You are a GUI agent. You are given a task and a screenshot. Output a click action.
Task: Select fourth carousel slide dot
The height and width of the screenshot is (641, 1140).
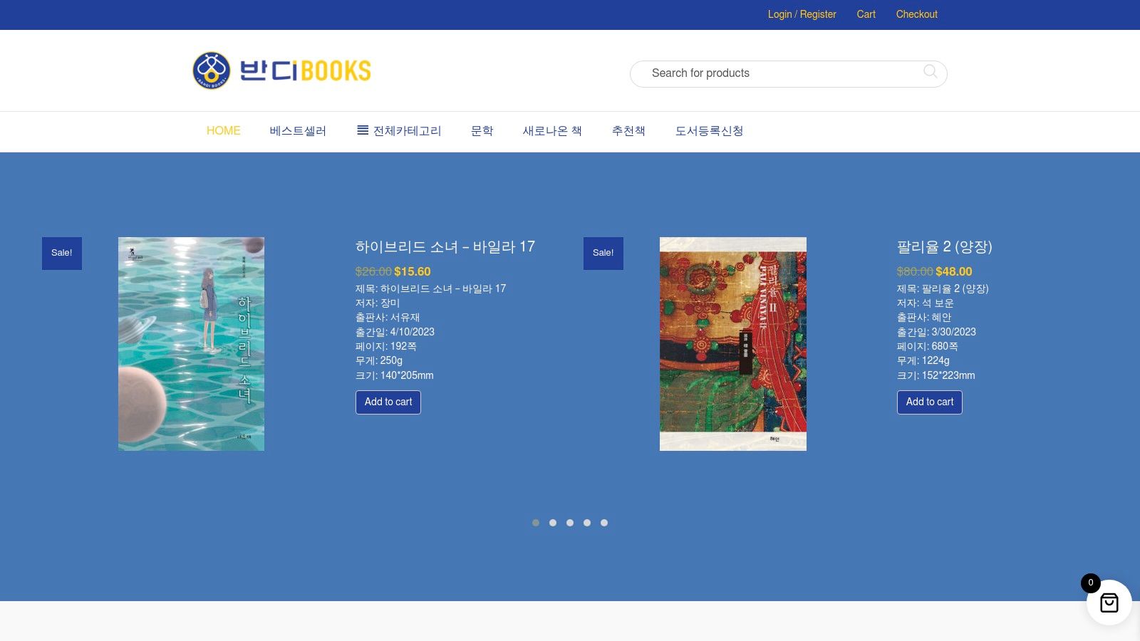pyautogui.click(x=587, y=523)
